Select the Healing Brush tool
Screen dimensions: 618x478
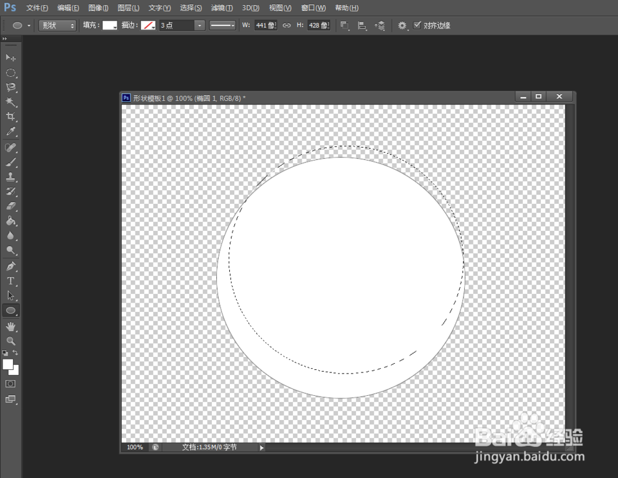tap(11, 148)
